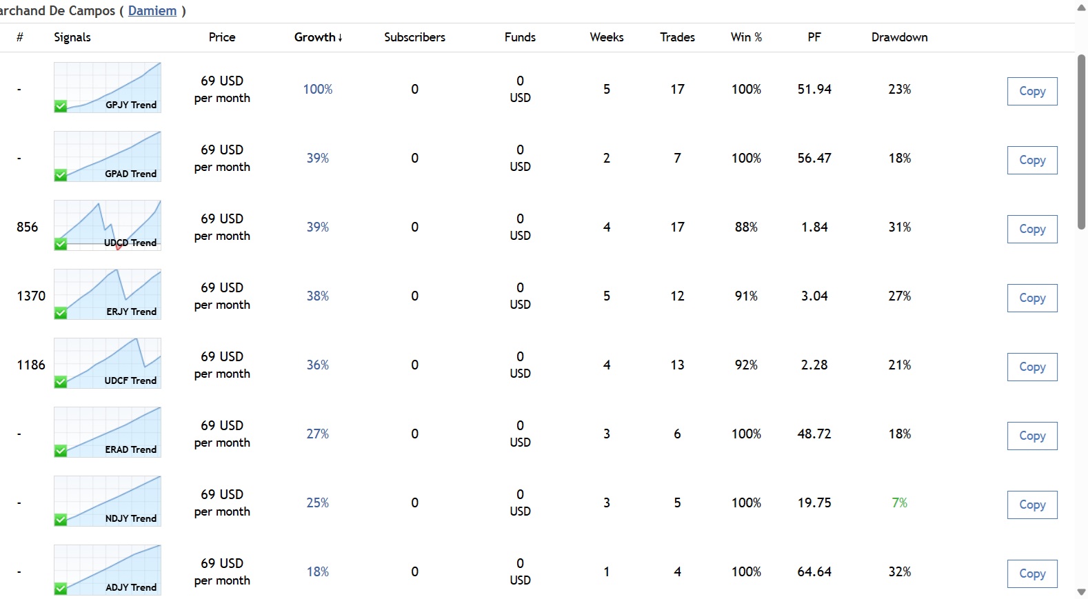Sort the list by Win % header

[x=746, y=37]
